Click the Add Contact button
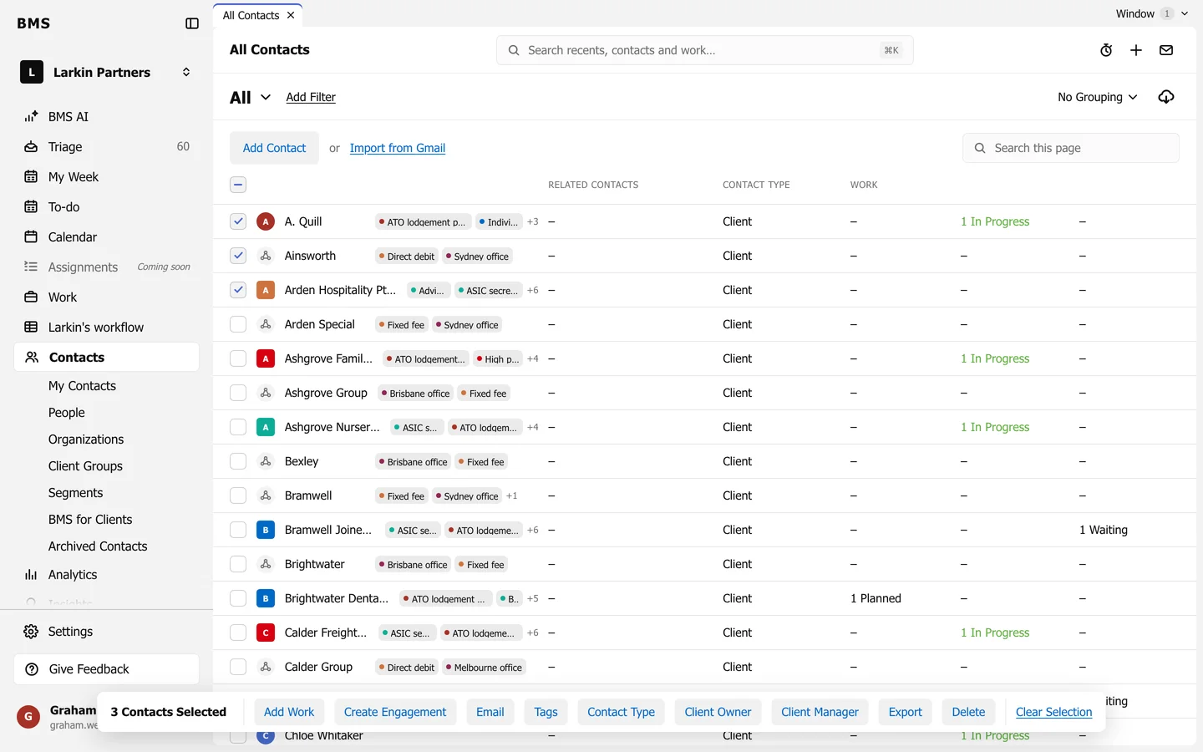Image resolution: width=1203 pixels, height=752 pixels. coord(274,148)
